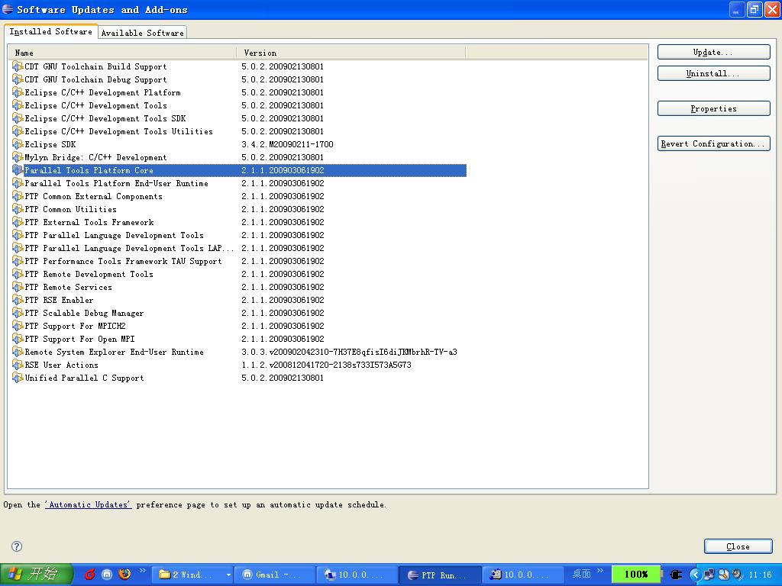
Task: Open the 'Automatic Updates' preference link
Action: pos(89,504)
